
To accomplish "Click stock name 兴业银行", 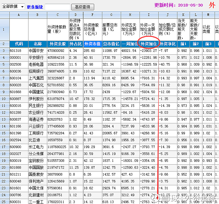I will [x=36, y=126].
